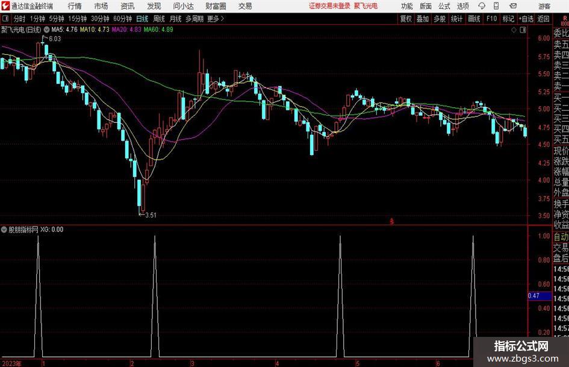Open the 功能 menu
This screenshot has width=569, height=367.
407,6
